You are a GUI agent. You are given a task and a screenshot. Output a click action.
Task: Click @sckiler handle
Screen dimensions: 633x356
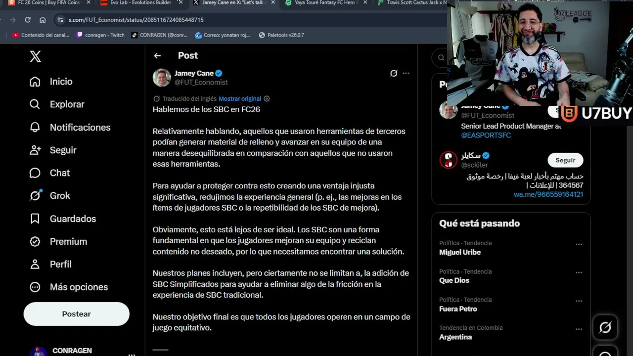tap(474, 165)
